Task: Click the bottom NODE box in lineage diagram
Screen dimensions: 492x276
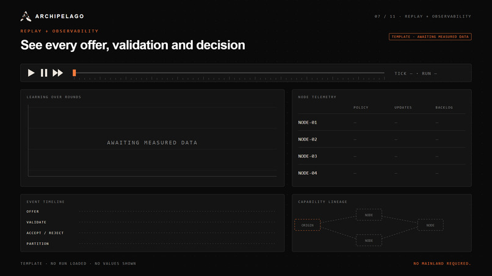Action: pos(369,241)
